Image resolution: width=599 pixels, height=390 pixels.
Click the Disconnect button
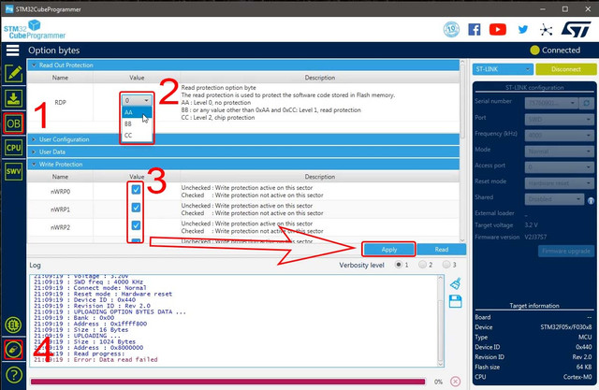tap(565, 69)
